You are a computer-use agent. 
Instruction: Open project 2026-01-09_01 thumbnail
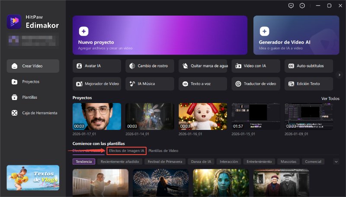tap(309, 116)
